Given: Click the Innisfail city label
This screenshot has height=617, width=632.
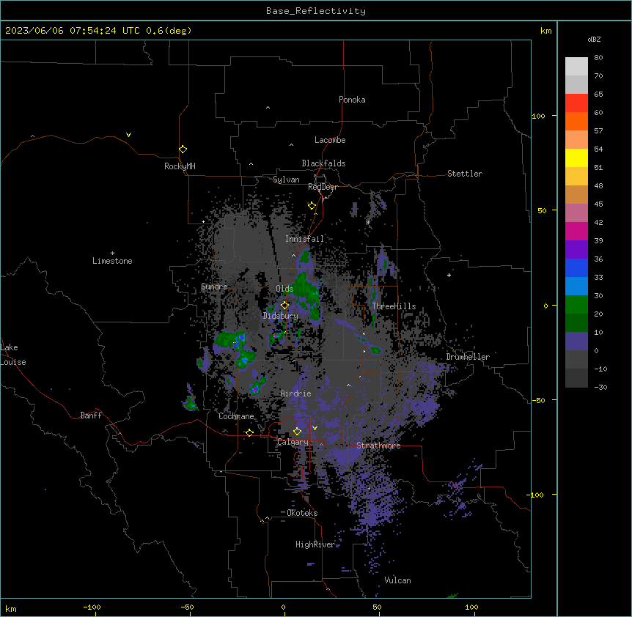Looking at the screenshot, I should 305,239.
